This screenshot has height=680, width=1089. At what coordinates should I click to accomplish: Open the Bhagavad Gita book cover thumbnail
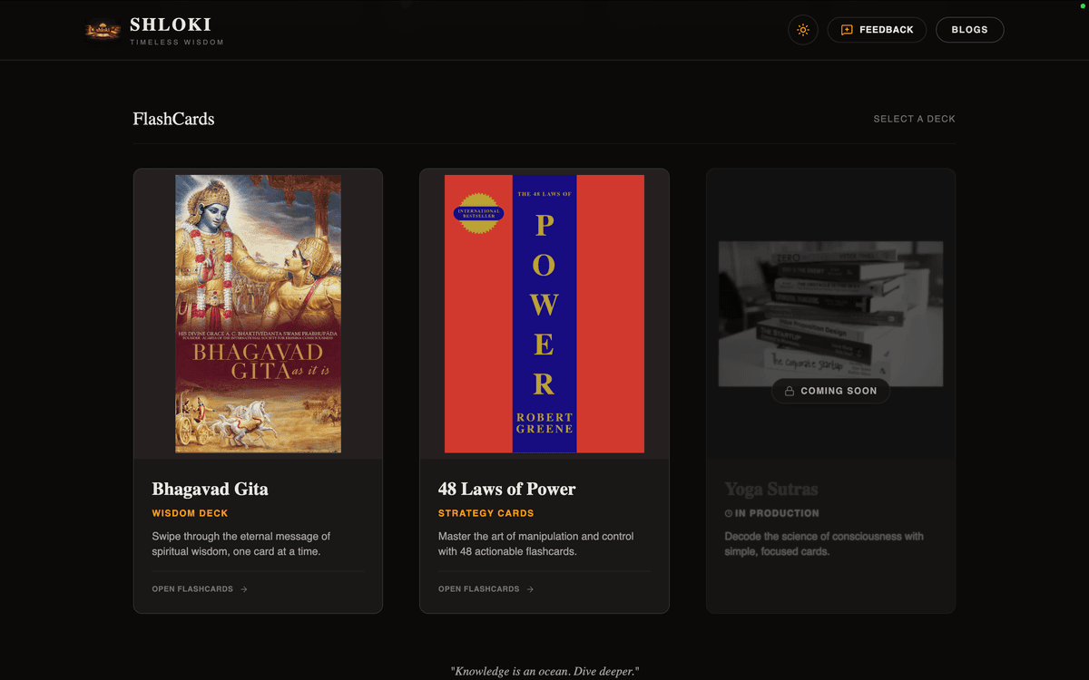[258, 314]
